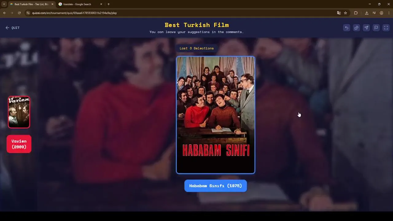Image resolution: width=393 pixels, height=221 pixels.
Task: Reload the page
Action: point(19,13)
